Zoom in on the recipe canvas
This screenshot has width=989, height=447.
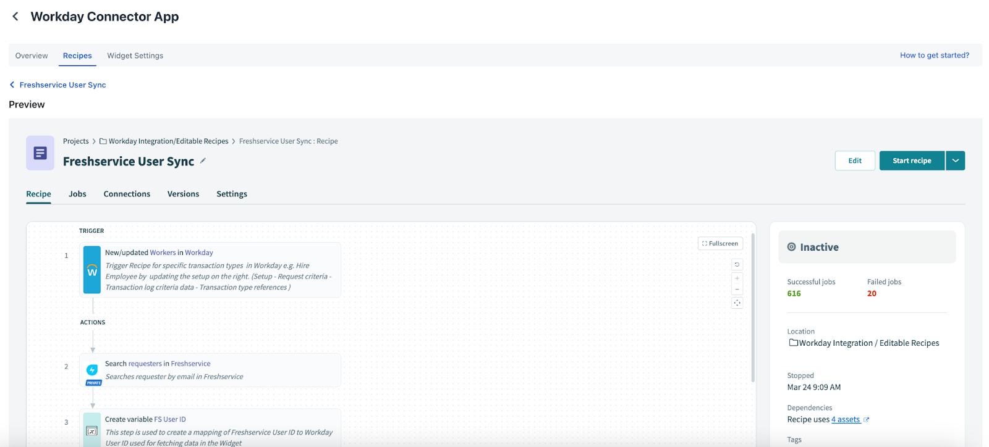click(737, 278)
